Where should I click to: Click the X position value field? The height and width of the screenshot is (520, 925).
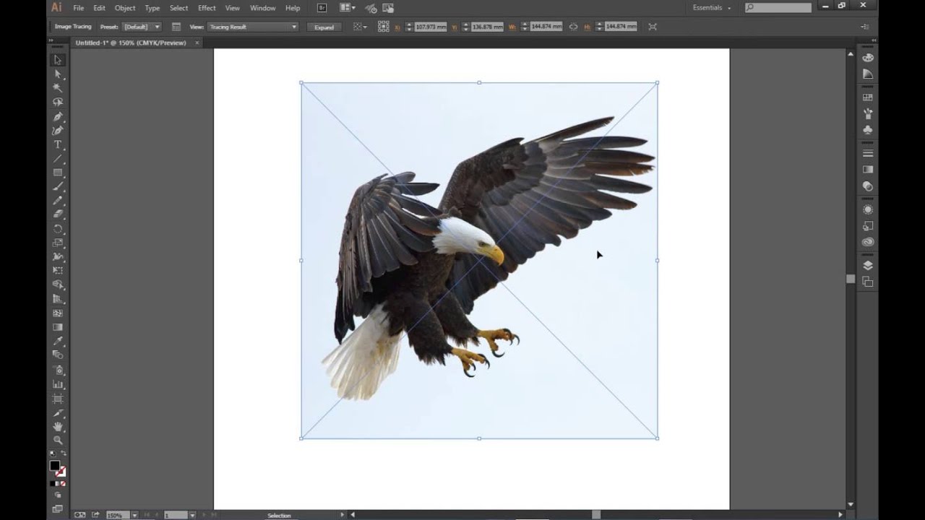pos(431,27)
